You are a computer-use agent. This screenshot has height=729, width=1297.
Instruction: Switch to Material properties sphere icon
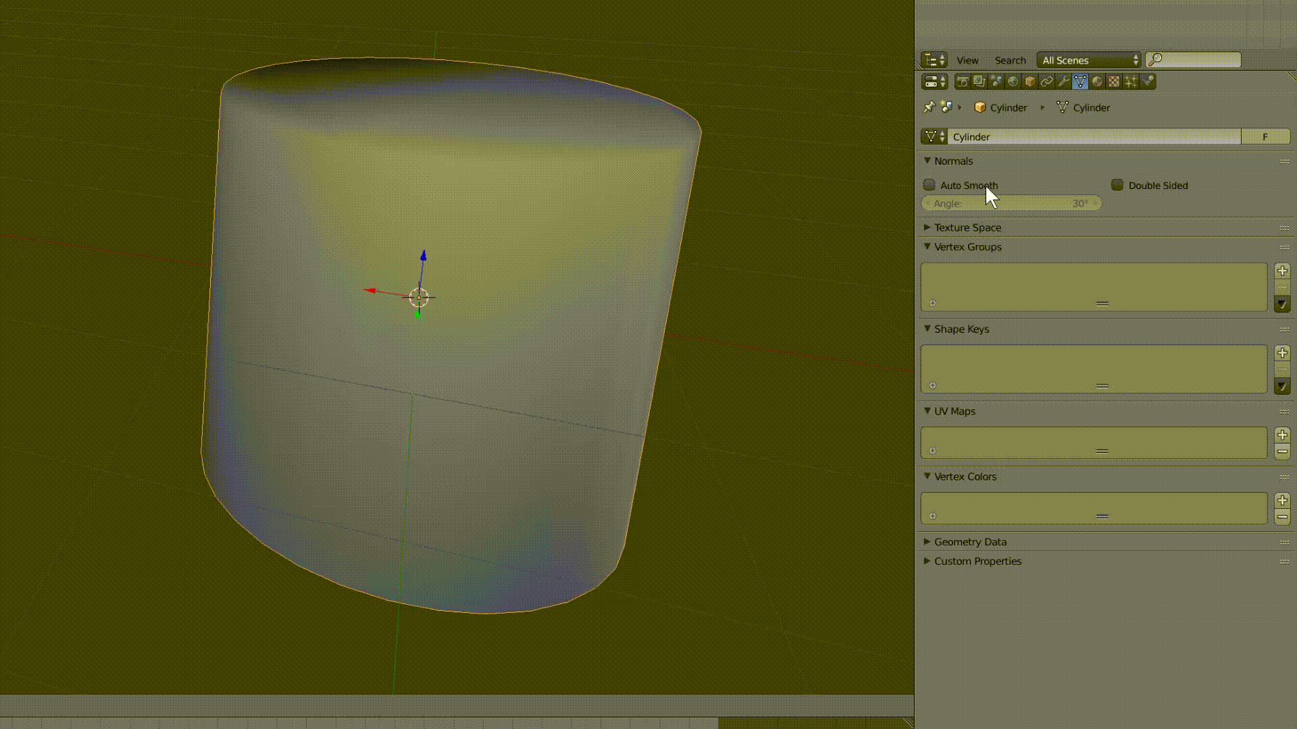coord(1097,81)
